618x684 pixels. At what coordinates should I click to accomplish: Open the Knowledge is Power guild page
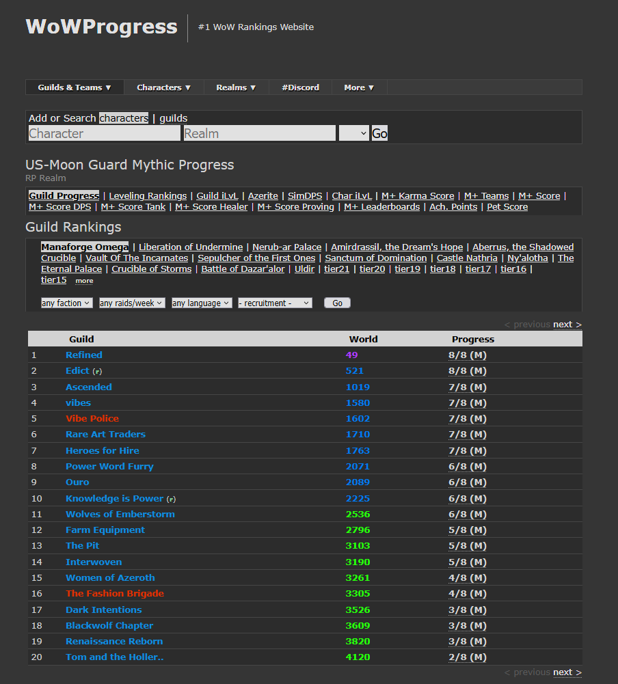click(x=114, y=498)
